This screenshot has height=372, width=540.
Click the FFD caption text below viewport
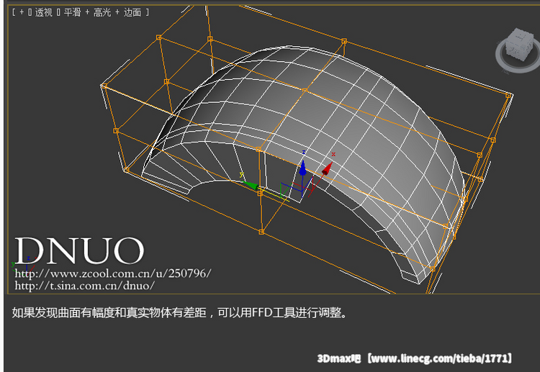pyautogui.click(x=179, y=312)
